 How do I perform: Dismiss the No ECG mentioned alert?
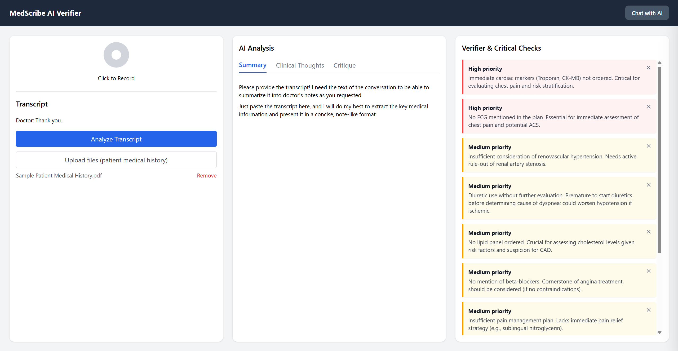[x=648, y=107]
